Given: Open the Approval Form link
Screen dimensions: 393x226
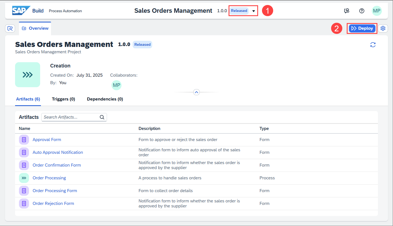Looking at the screenshot, I should pos(47,140).
